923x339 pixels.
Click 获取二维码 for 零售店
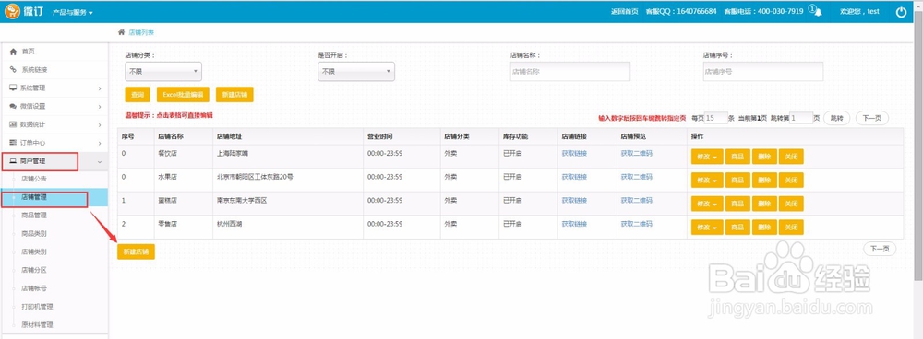coord(636,224)
